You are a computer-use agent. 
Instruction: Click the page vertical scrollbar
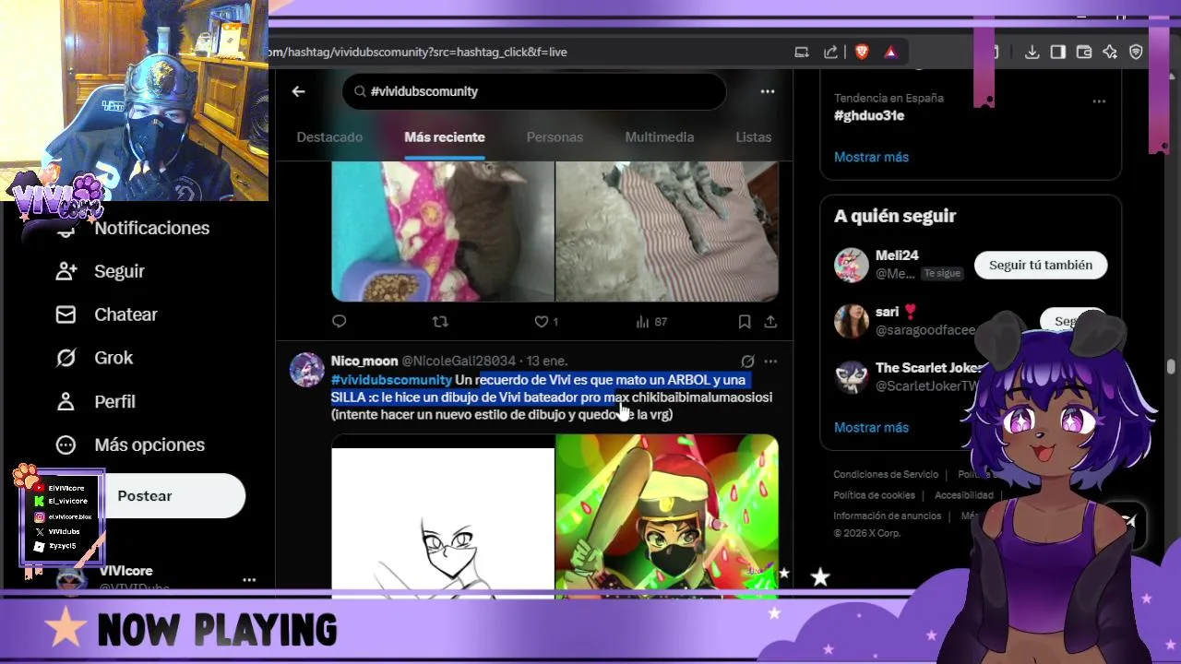click(1172, 366)
